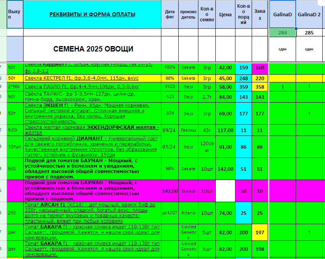The width and height of the screenshot is (325, 259).
Task: Click the 2*50т cell in the ПАБЛО row
Action: pyautogui.click(x=15, y=87)
